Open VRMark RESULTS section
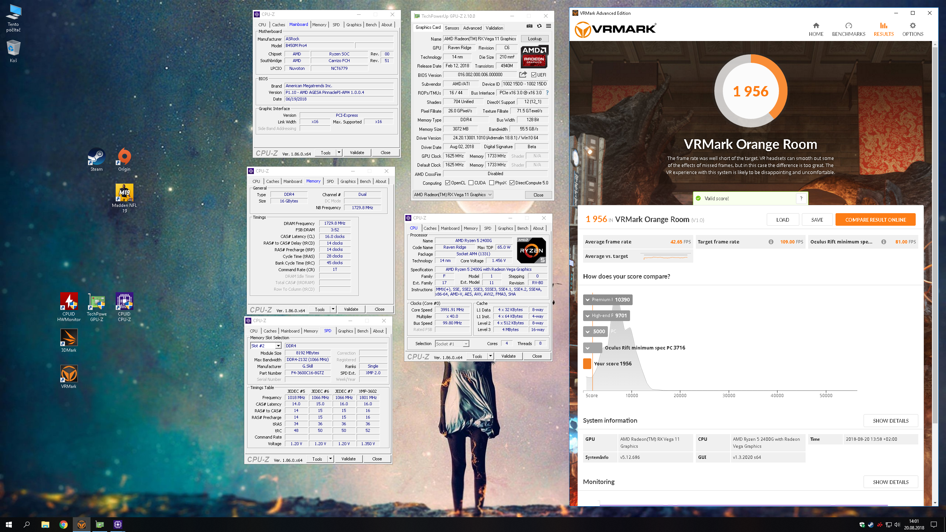 (884, 29)
